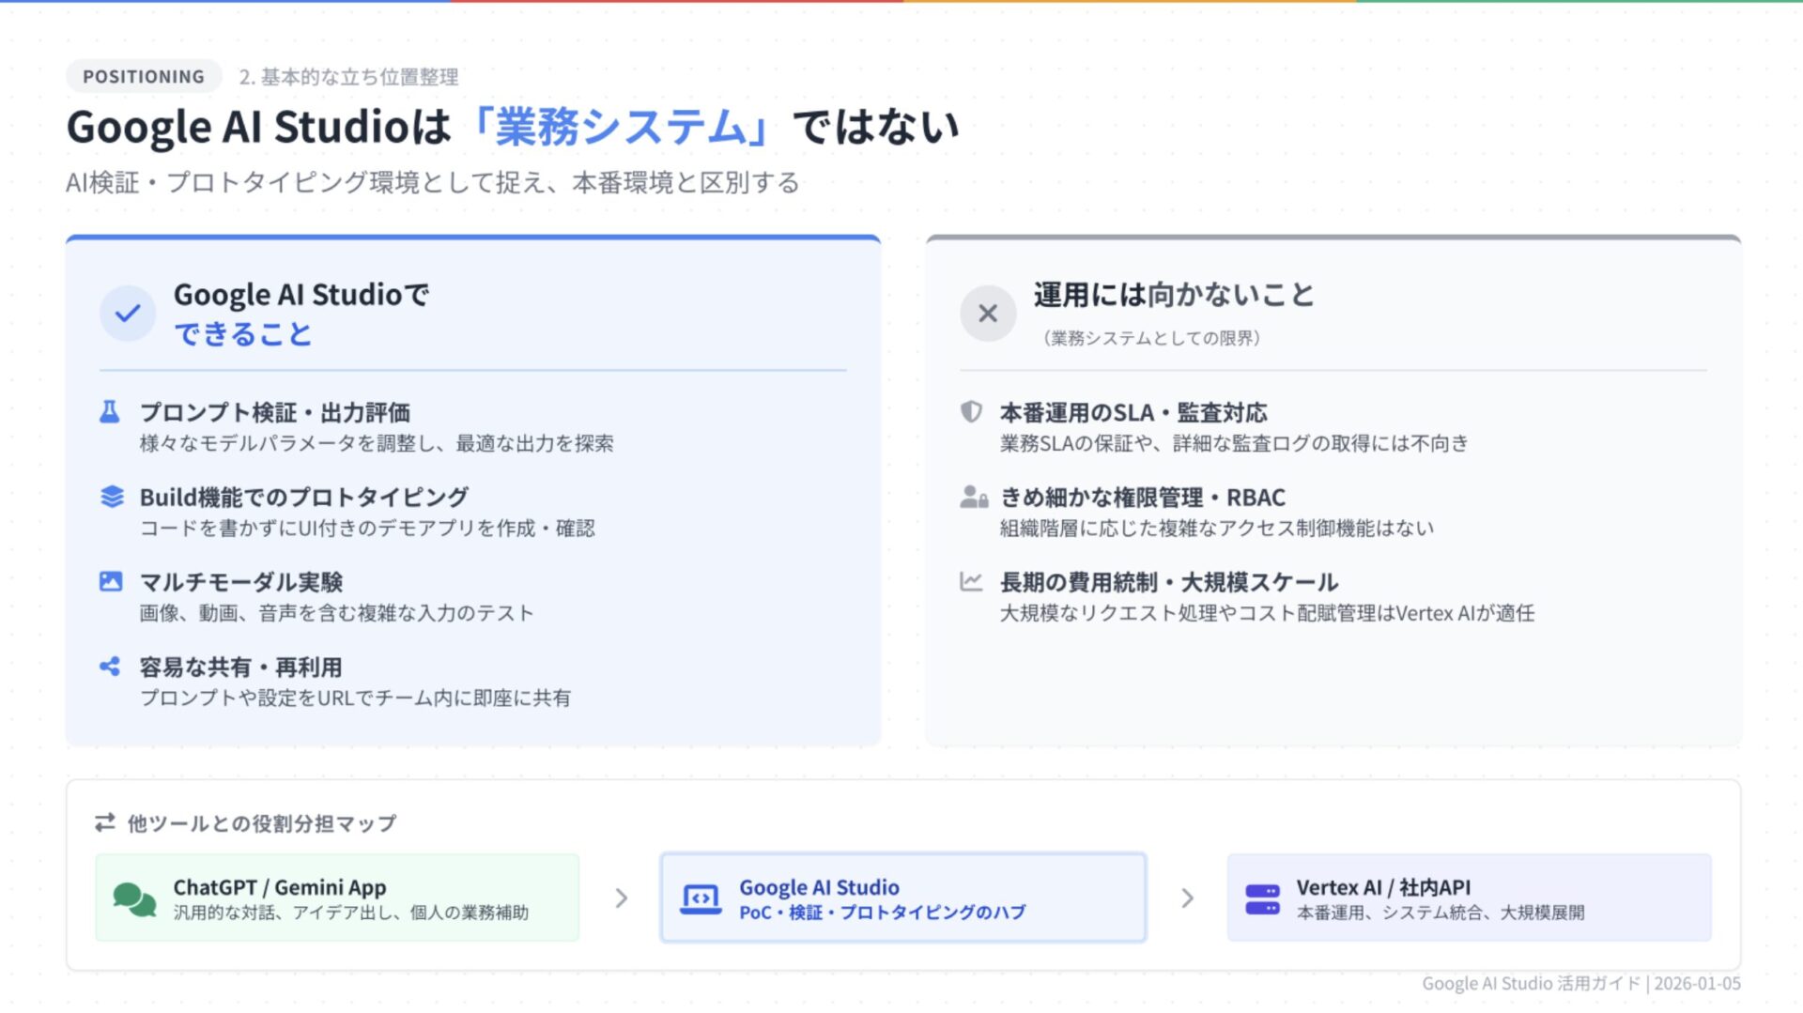Click the arrow chevron after ChatGPT / Gemini App card
The height and width of the screenshot is (1013, 1803).
coord(621,898)
